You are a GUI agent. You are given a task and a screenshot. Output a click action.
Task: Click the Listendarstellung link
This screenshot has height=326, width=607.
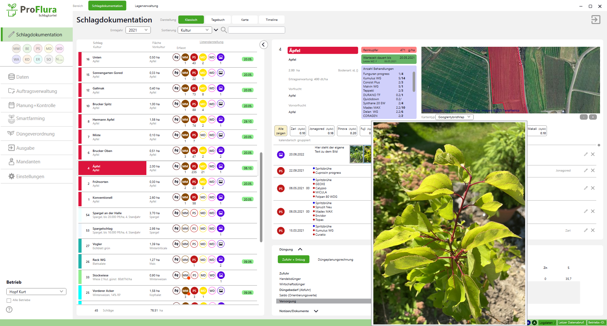(x=211, y=42)
